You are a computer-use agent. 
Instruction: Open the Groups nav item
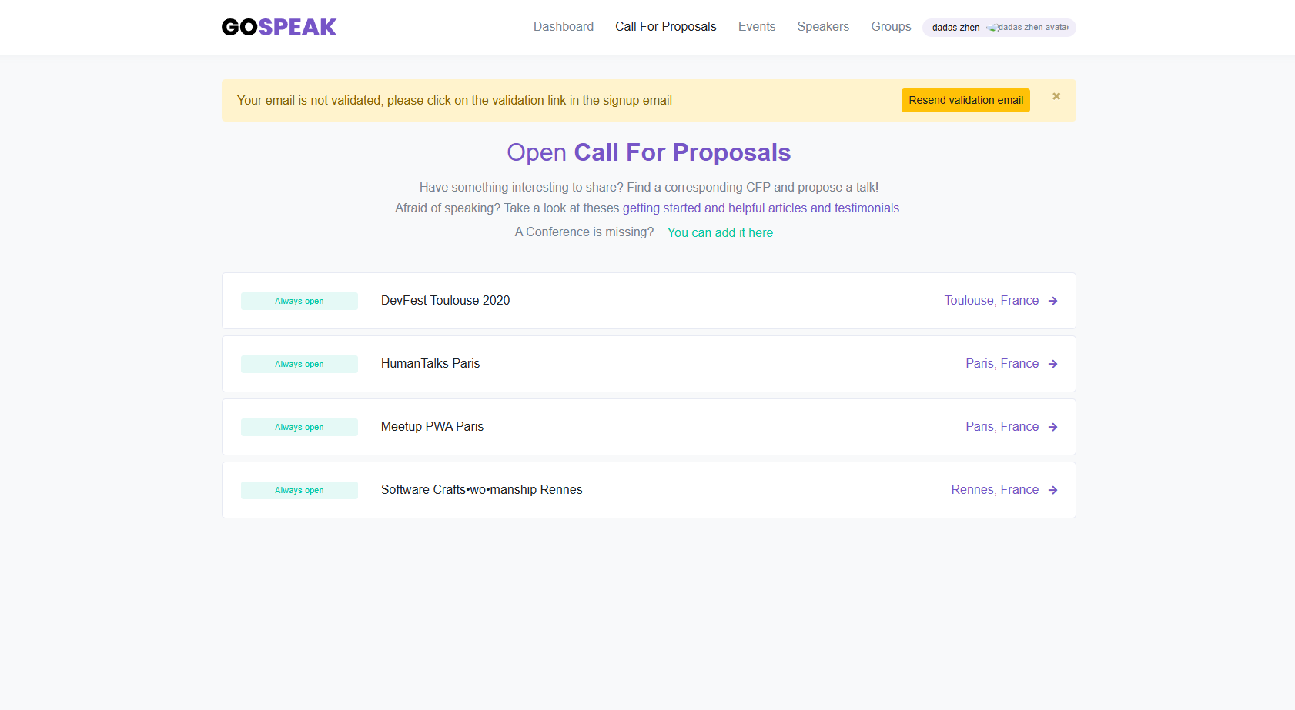coord(891,26)
